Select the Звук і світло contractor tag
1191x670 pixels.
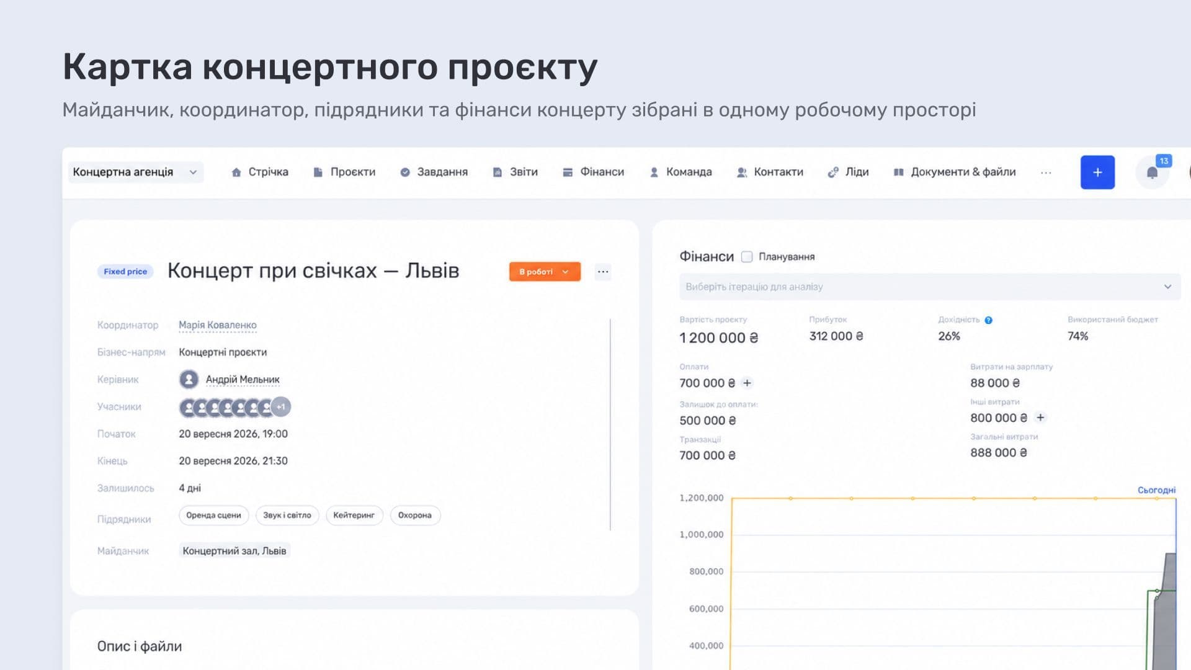[x=287, y=516]
